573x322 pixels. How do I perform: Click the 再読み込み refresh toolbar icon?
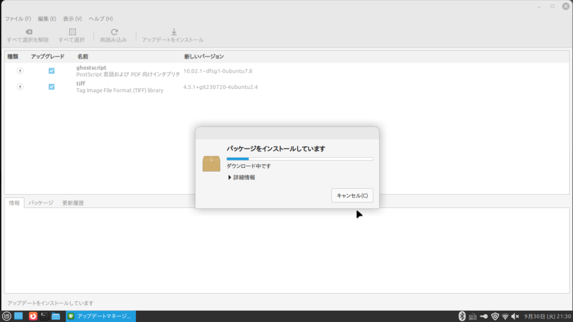pos(114,32)
